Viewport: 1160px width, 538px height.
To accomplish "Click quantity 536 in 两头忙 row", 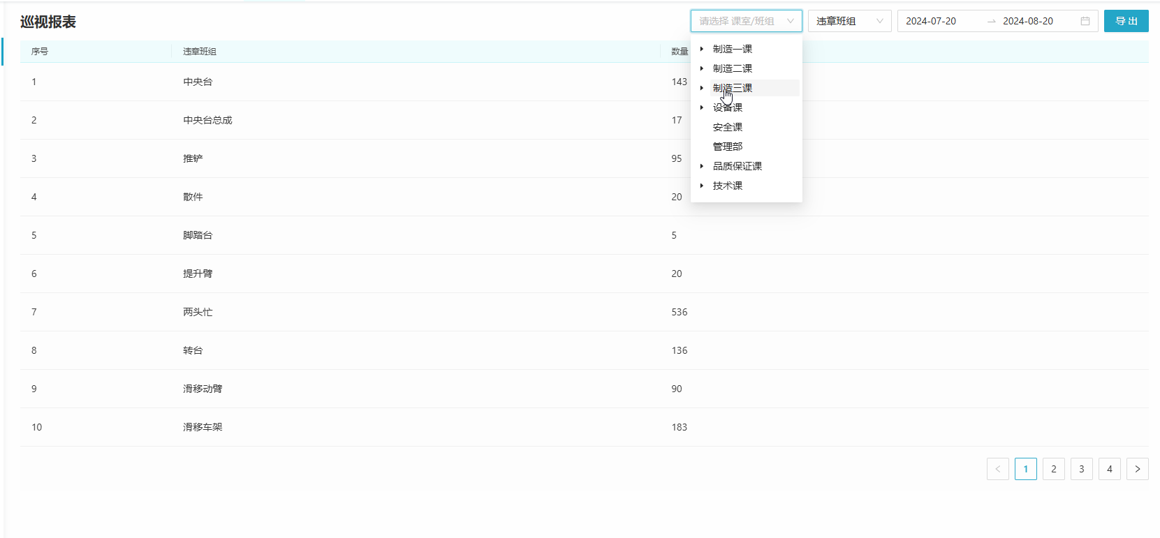I will 680,312.
